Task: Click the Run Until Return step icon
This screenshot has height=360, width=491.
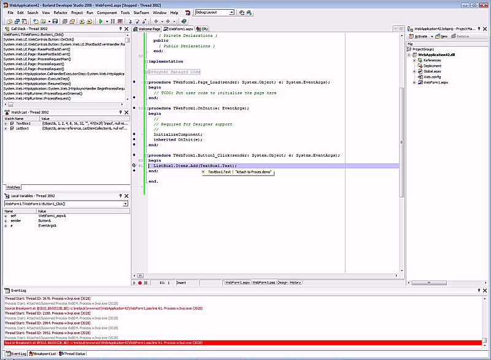Action: point(144,22)
